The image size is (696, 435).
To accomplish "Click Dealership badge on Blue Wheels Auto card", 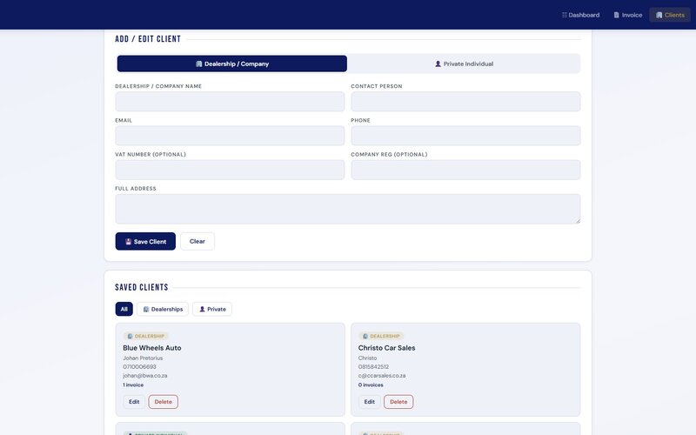I will point(145,336).
